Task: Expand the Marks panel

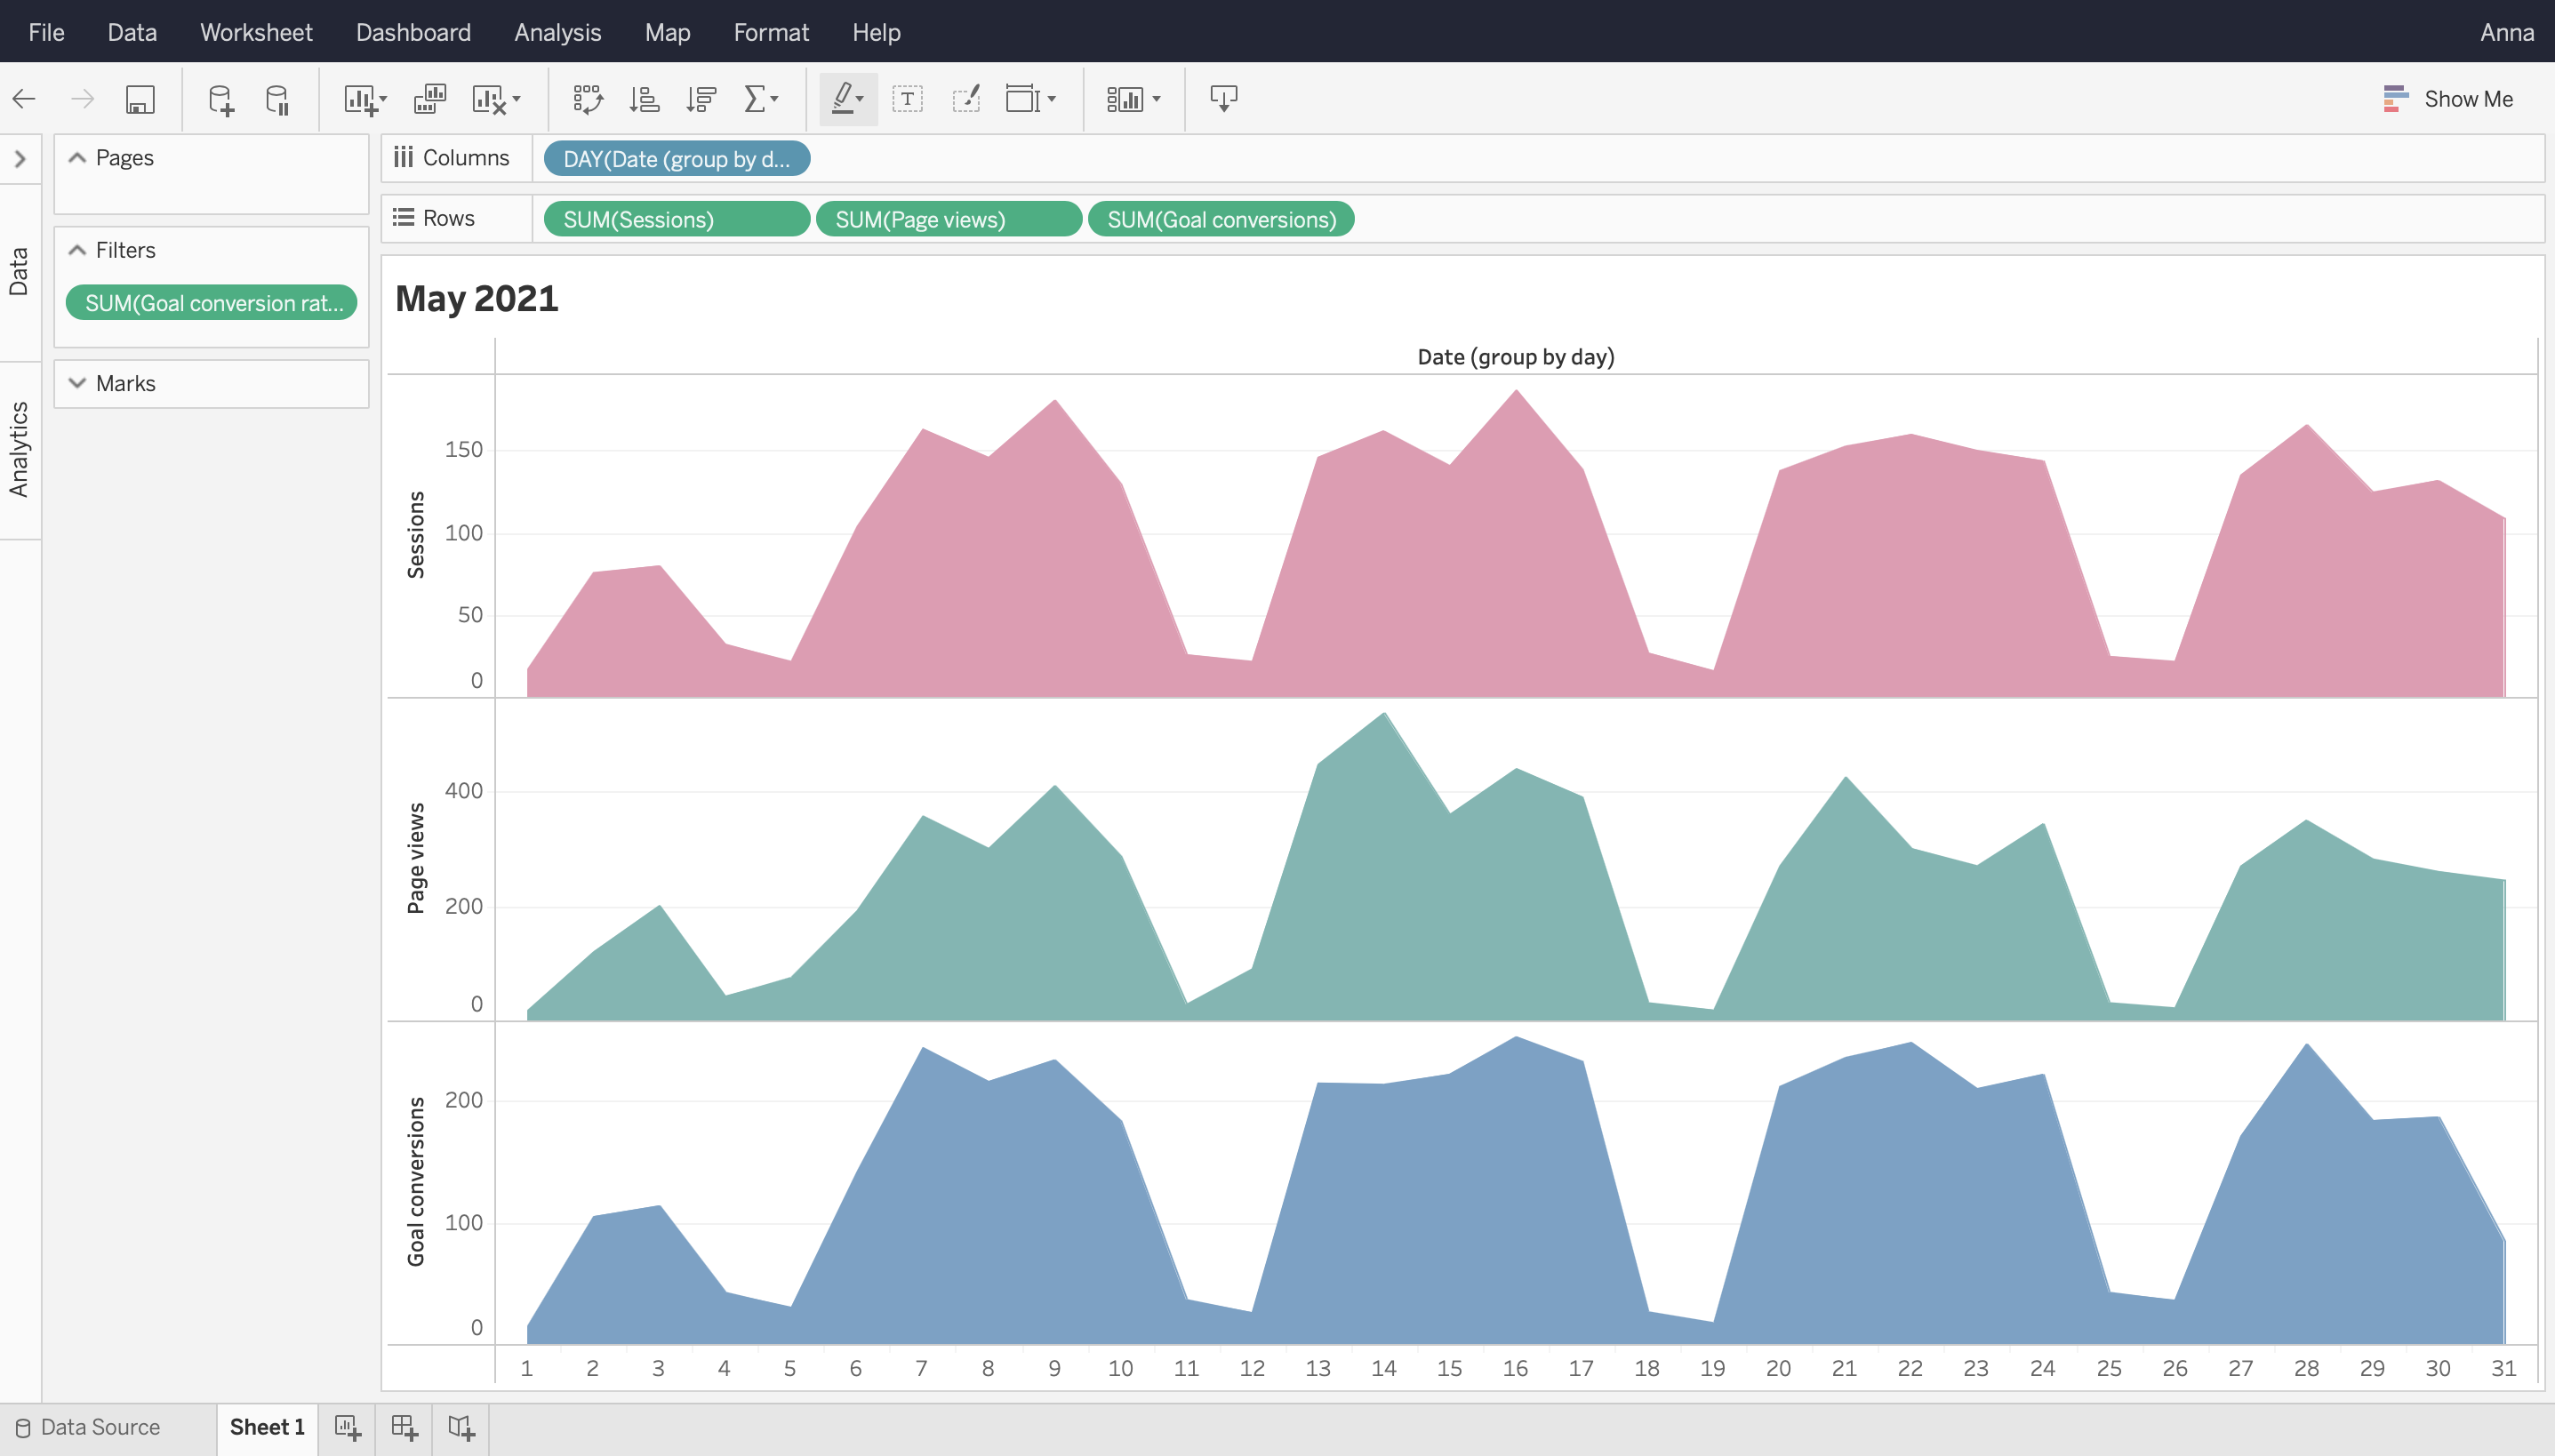Action: [x=76, y=382]
